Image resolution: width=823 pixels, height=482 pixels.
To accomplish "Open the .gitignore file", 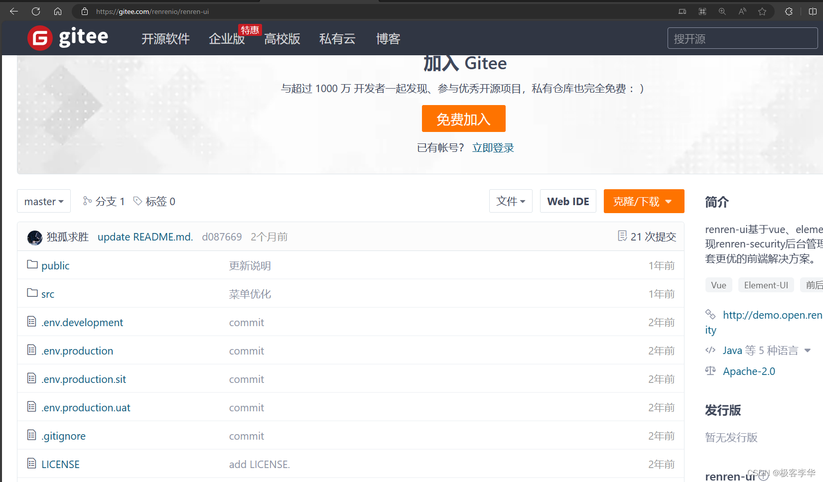I will pyautogui.click(x=64, y=436).
